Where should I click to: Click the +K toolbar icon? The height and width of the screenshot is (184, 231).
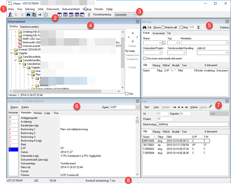click(40, 15)
